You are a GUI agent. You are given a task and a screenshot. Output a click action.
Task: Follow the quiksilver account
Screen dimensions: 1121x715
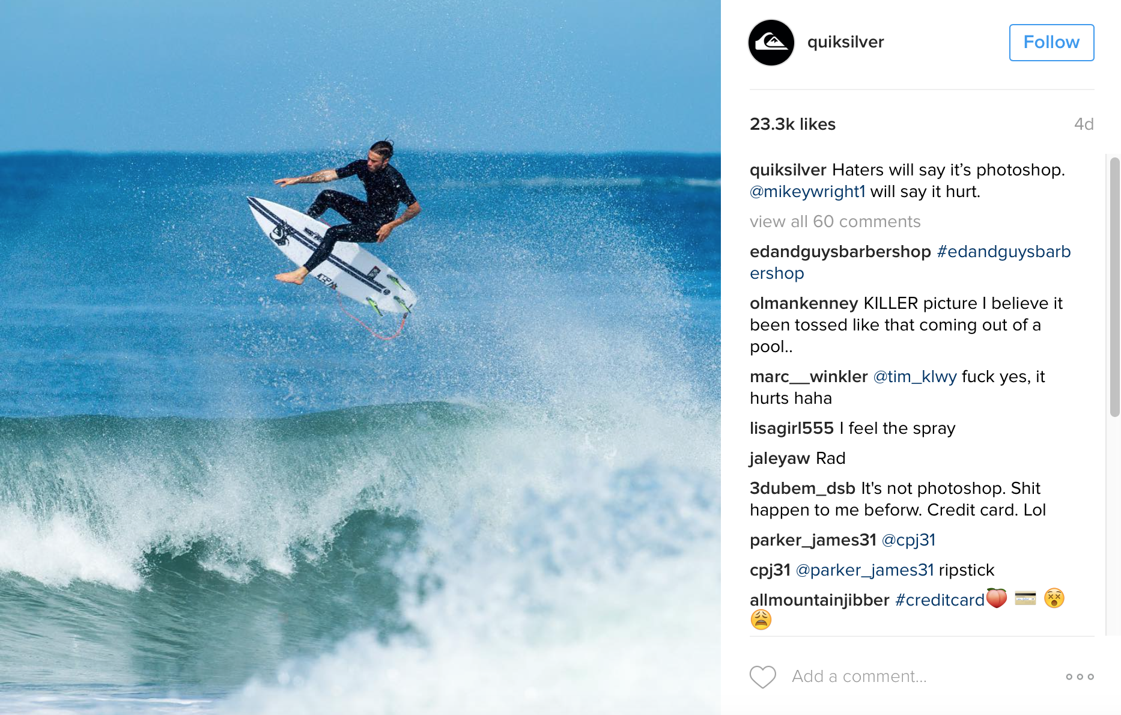click(x=1051, y=43)
